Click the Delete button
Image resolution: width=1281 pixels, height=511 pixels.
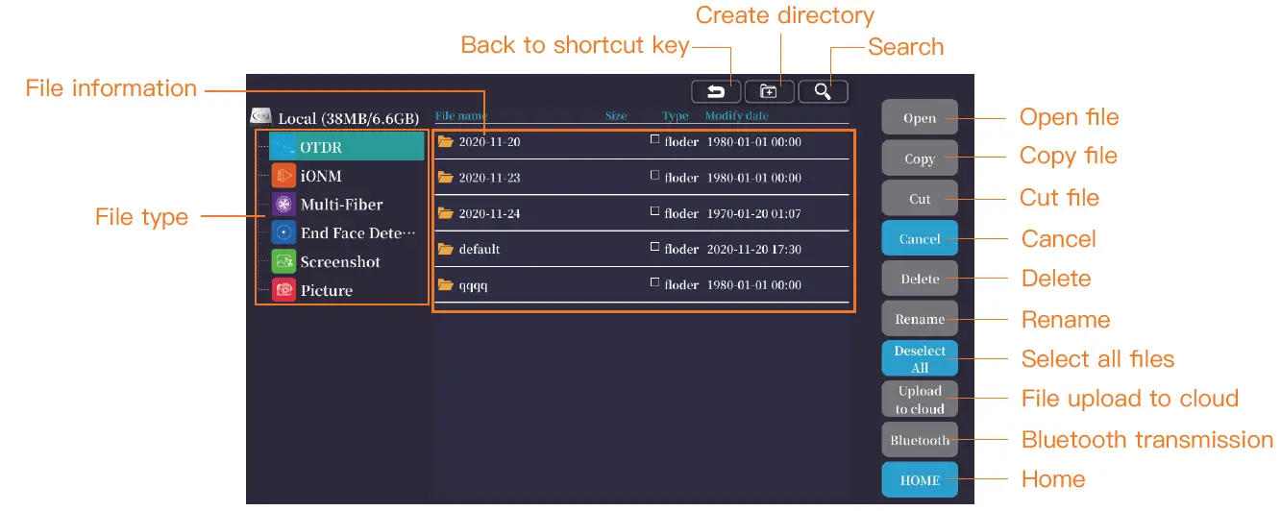tap(920, 279)
